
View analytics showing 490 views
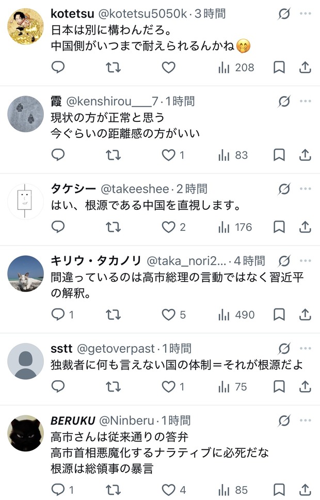236,315
